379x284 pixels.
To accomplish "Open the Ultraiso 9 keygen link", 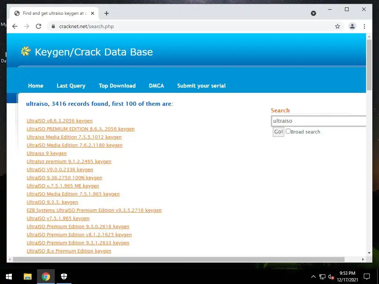I will click(x=46, y=153).
